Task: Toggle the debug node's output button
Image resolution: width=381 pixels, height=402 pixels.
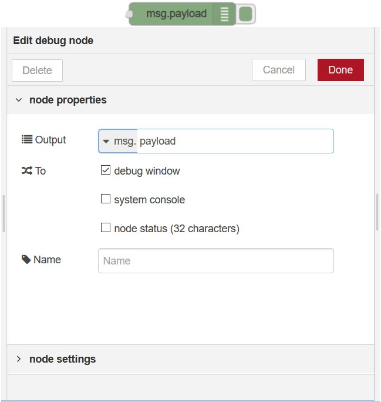Action: (247, 14)
